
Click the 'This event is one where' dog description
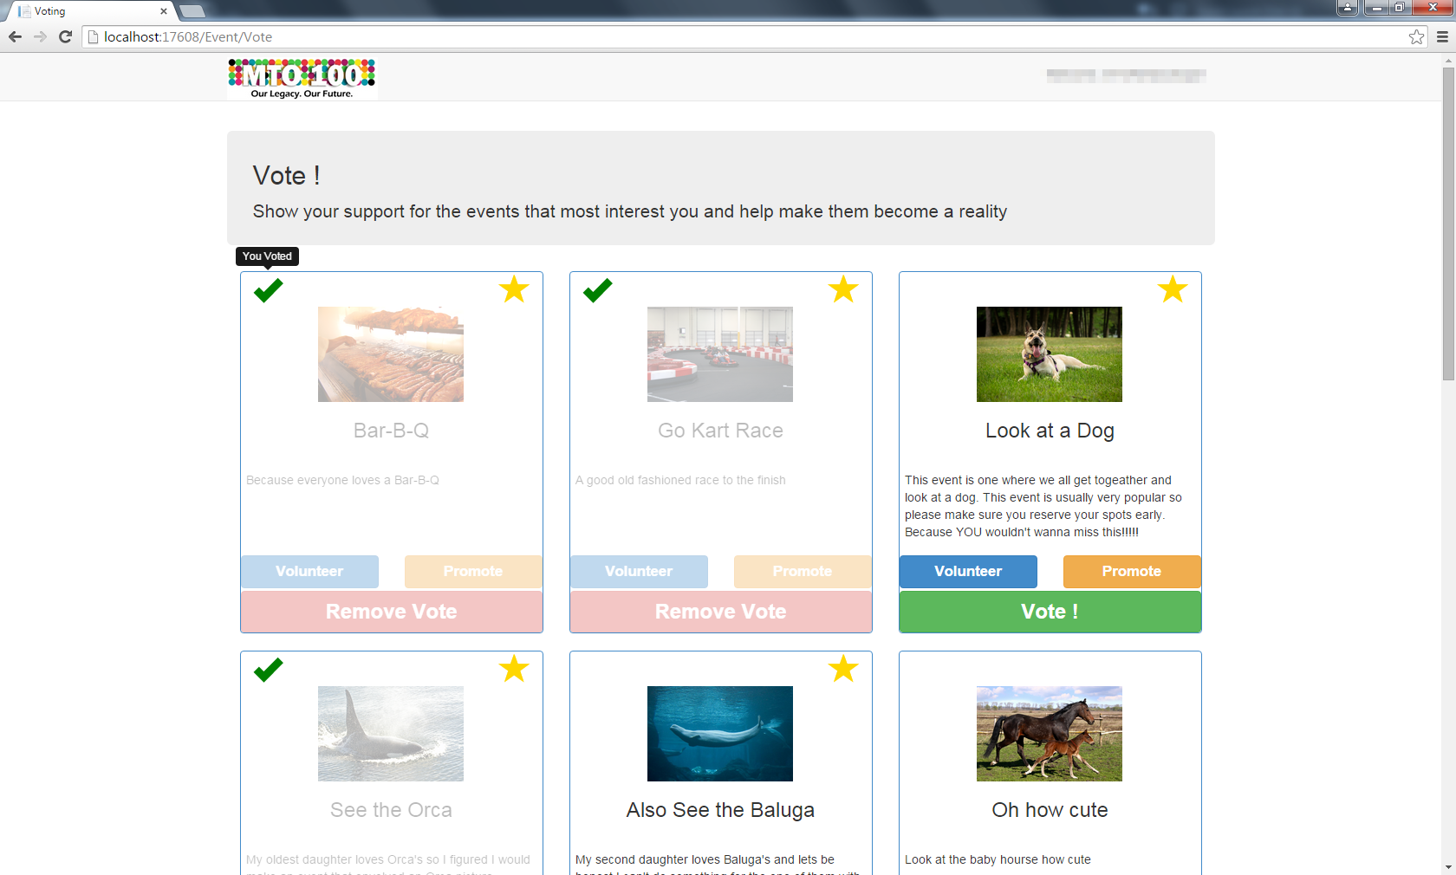(1043, 506)
